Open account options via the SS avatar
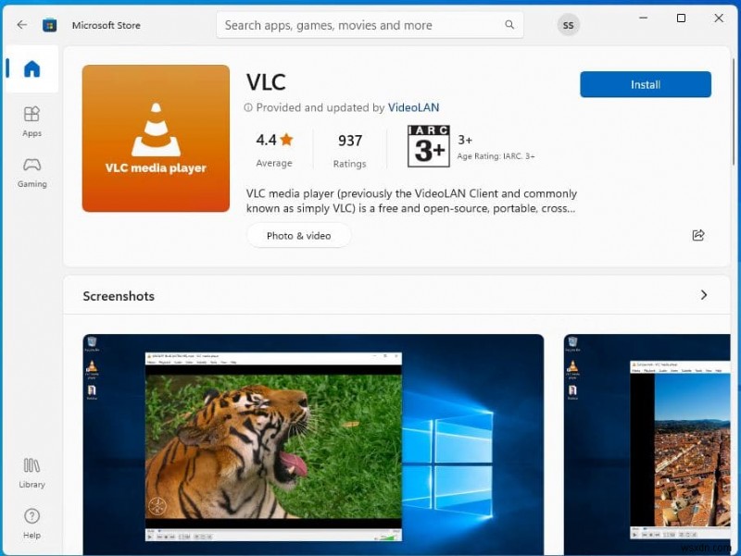The image size is (741, 556). (568, 25)
